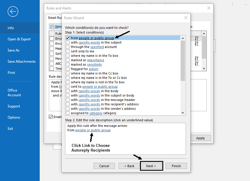
Task: Click the 'sensitivity' link
Action: [94, 64]
